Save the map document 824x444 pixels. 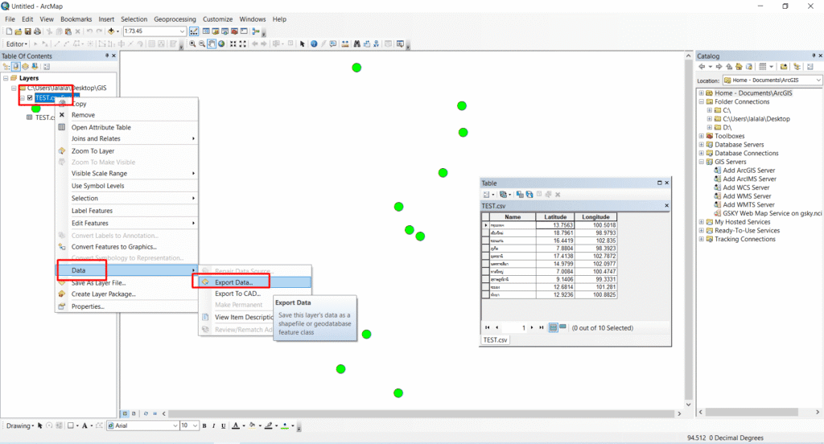tap(27, 31)
